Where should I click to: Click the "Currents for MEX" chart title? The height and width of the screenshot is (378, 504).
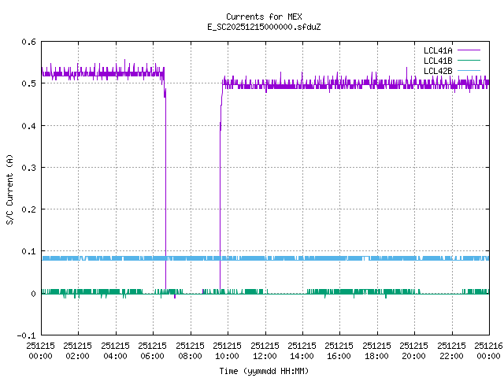pos(264,17)
